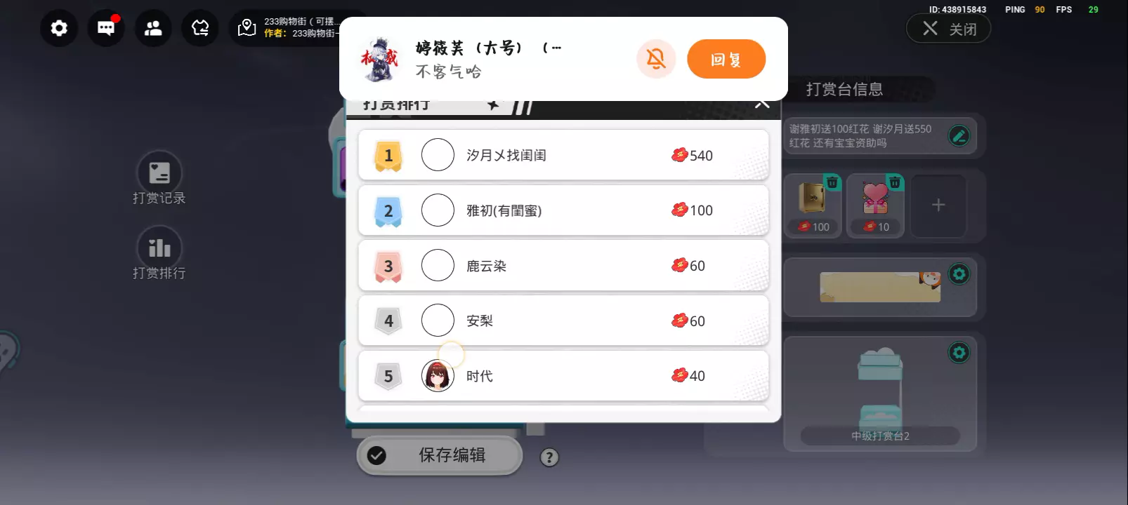Image resolution: width=1128 pixels, height=505 pixels.
Task: Open the help question mark icon
Action: point(549,457)
